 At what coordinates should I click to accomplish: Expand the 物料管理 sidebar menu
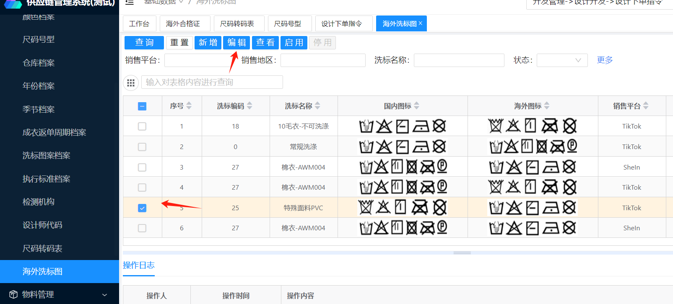click(104, 295)
